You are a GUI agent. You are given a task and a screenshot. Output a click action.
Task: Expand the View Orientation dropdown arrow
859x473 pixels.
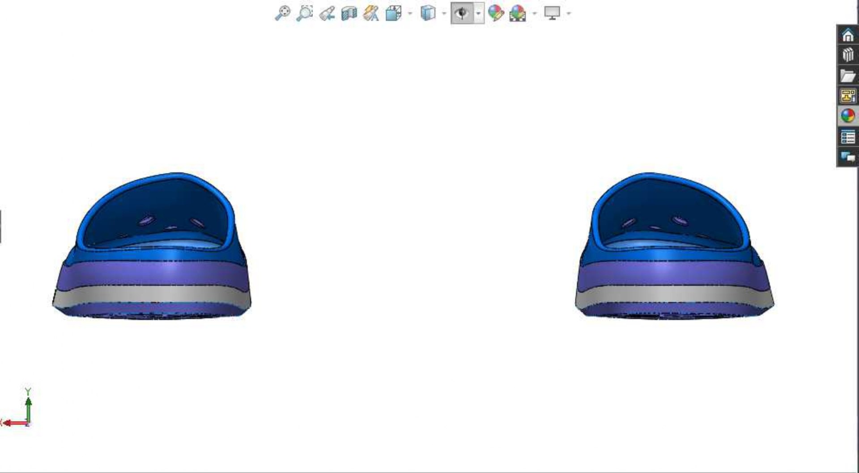(410, 13)
